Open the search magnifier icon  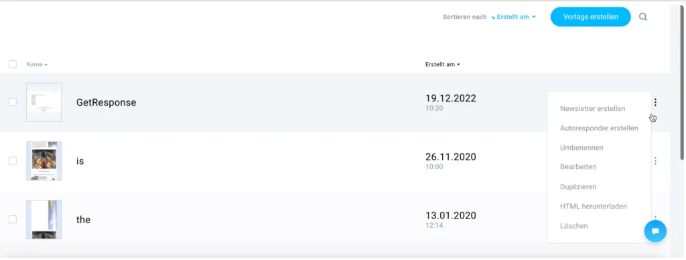[x=642, y=17]
